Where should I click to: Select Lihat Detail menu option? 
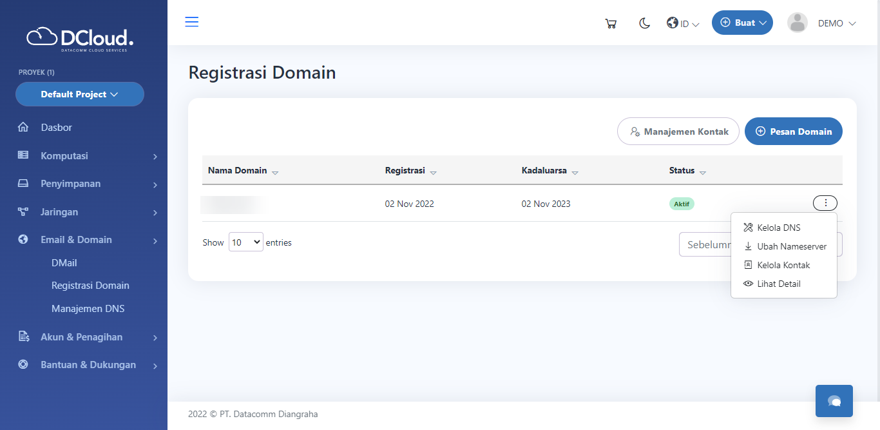click(x=778, y=284)
